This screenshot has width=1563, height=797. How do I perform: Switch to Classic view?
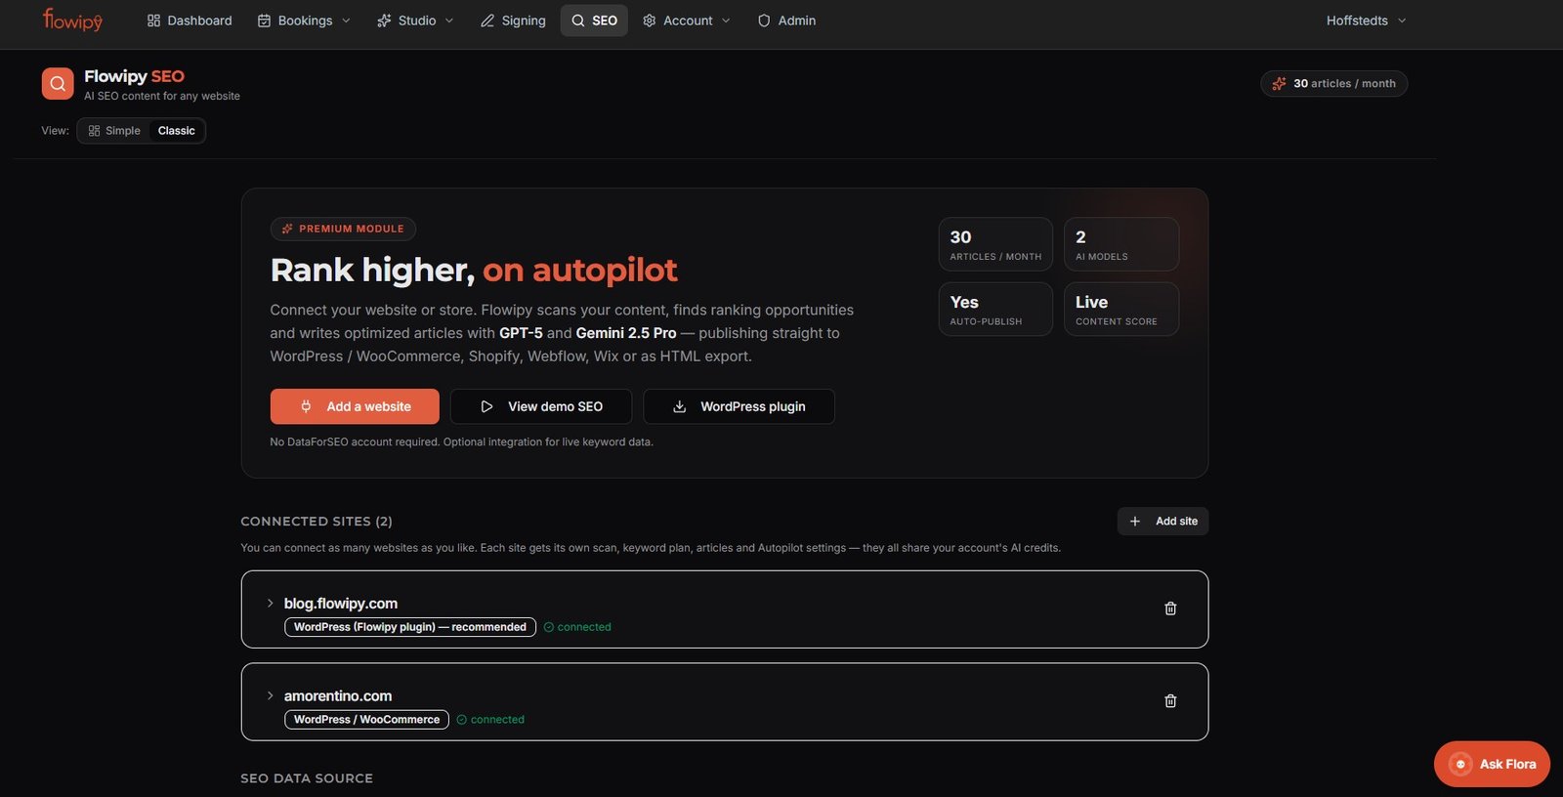pyautogui.click(x=177, y=131)
